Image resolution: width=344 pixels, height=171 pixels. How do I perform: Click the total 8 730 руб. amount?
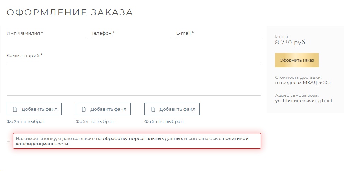coord(291,43)
